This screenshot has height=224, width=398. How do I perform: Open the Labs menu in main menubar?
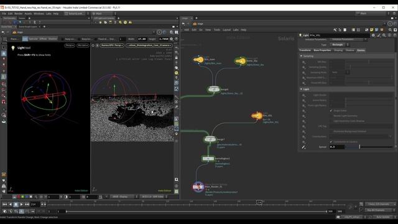pyautogui.click(x=49, y=14)
